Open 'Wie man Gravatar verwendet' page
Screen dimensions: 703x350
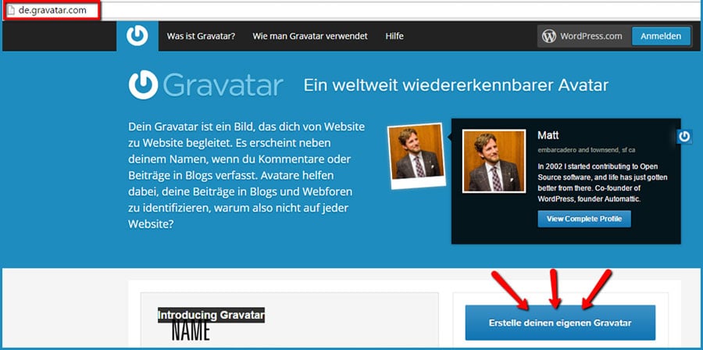(310, 36)
